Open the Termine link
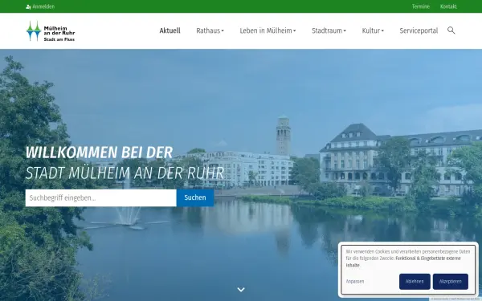482x301 pixels. pyautogui.click(x=420, y=6)
